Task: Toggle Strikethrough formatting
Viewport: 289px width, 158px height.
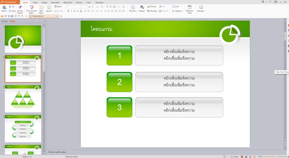Action: click(x=78, y=11)
